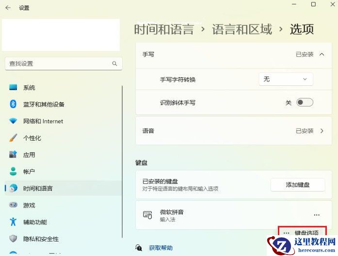Screen dimensions: 338x256
Task: Go back using the back arrow
Action: pyautogui.click(x=8, y=8)
